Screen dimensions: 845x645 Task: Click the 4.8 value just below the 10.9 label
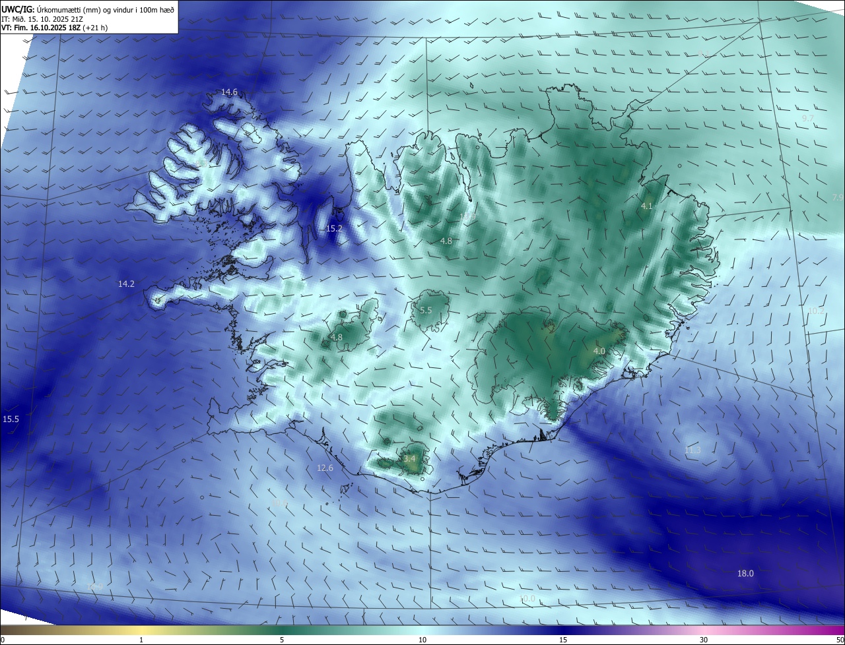coord(446,241)
